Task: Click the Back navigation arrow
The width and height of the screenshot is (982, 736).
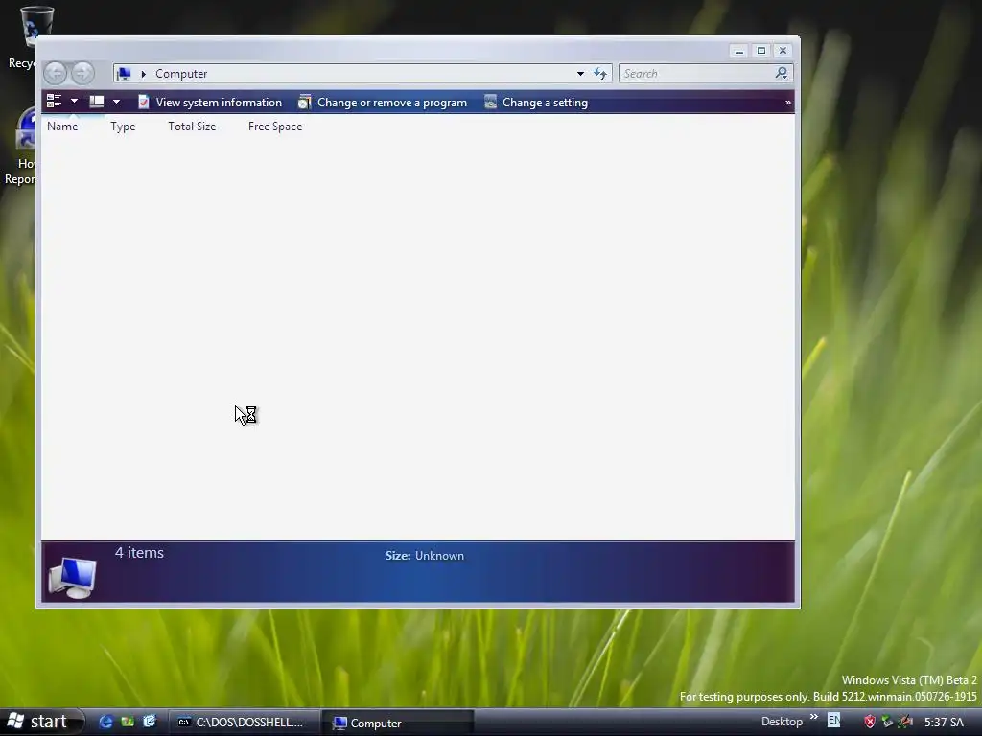Action: (55, 73)
